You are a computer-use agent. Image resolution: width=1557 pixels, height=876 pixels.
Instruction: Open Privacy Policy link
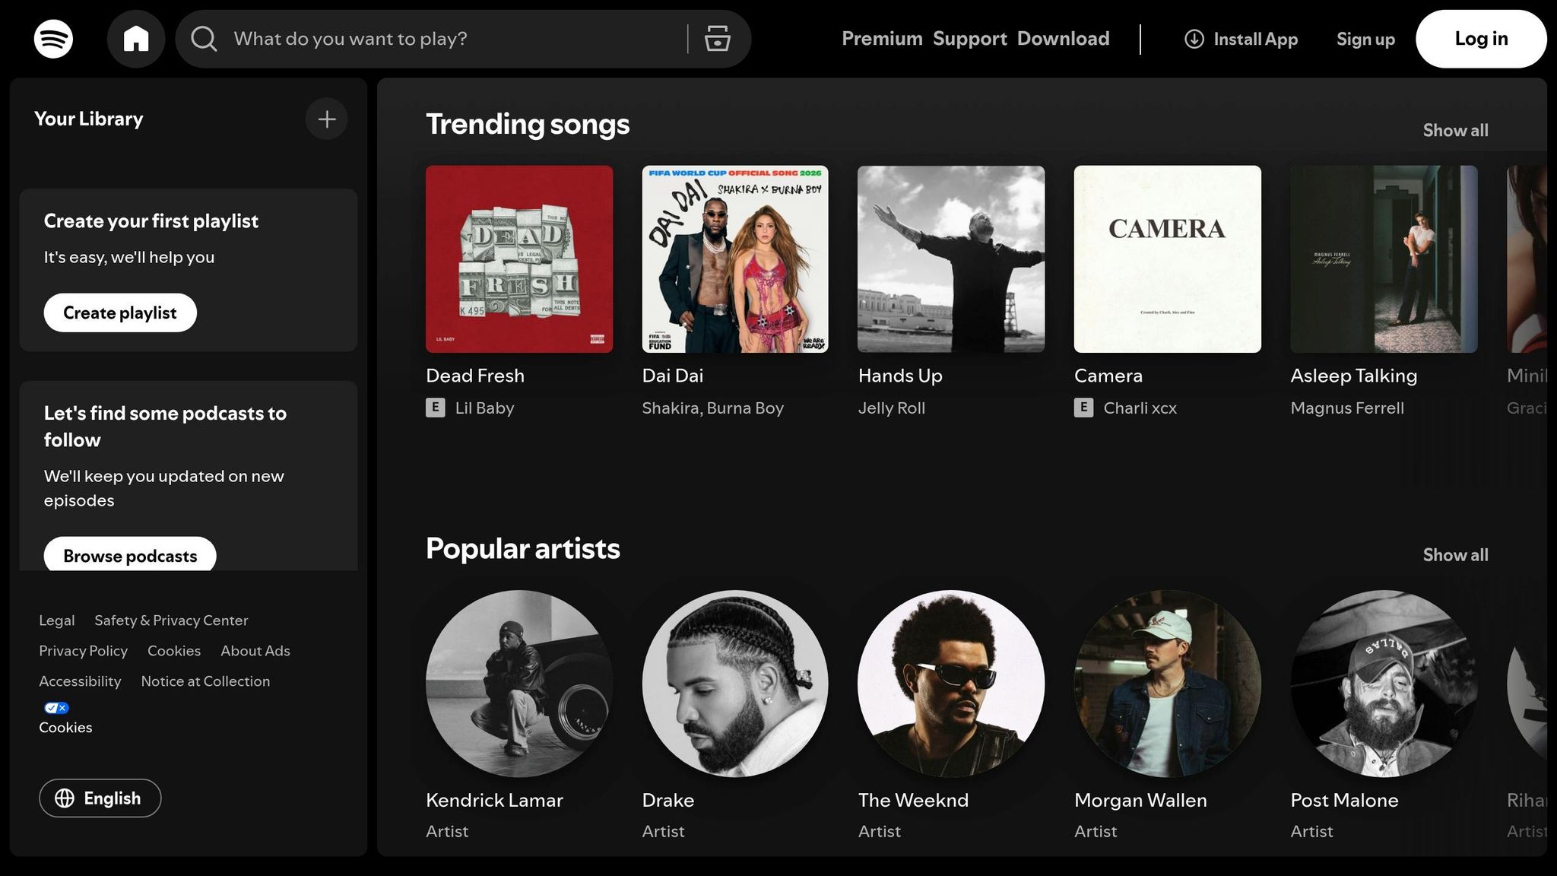click(x=84, y=651)
